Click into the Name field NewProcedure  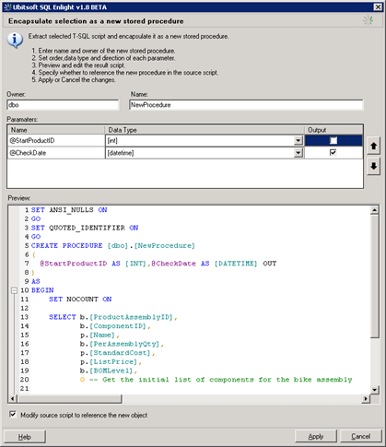[246, 105]
